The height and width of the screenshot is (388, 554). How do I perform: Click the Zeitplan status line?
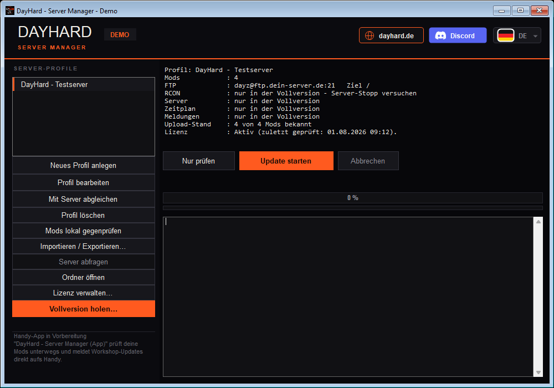(x=242, y=109)
